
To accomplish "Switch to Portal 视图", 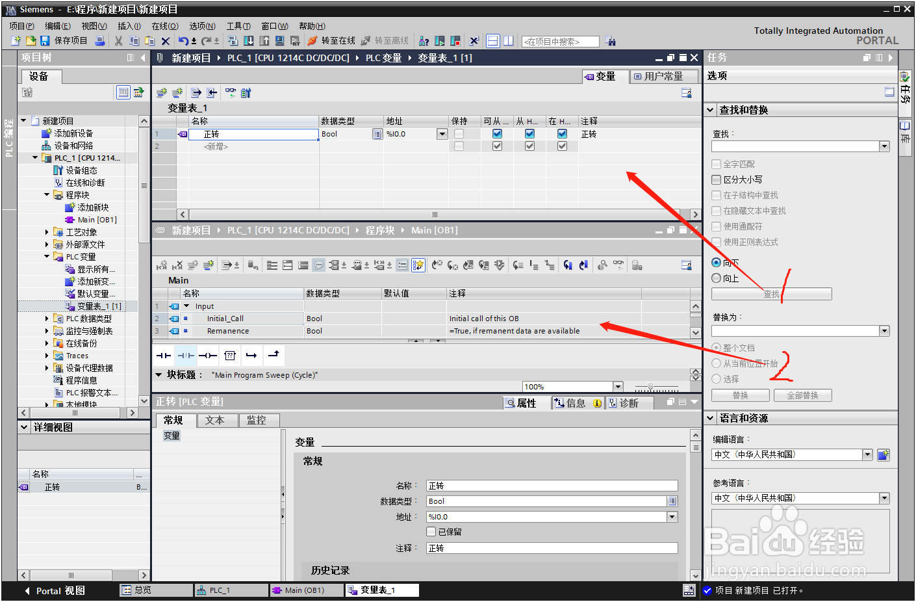I will pyautogui.click(x=55, y=591).
